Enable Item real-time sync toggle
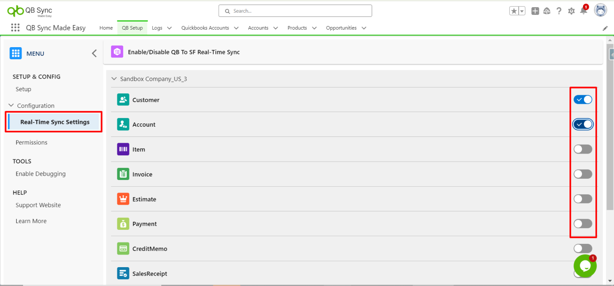 point(583,149)
